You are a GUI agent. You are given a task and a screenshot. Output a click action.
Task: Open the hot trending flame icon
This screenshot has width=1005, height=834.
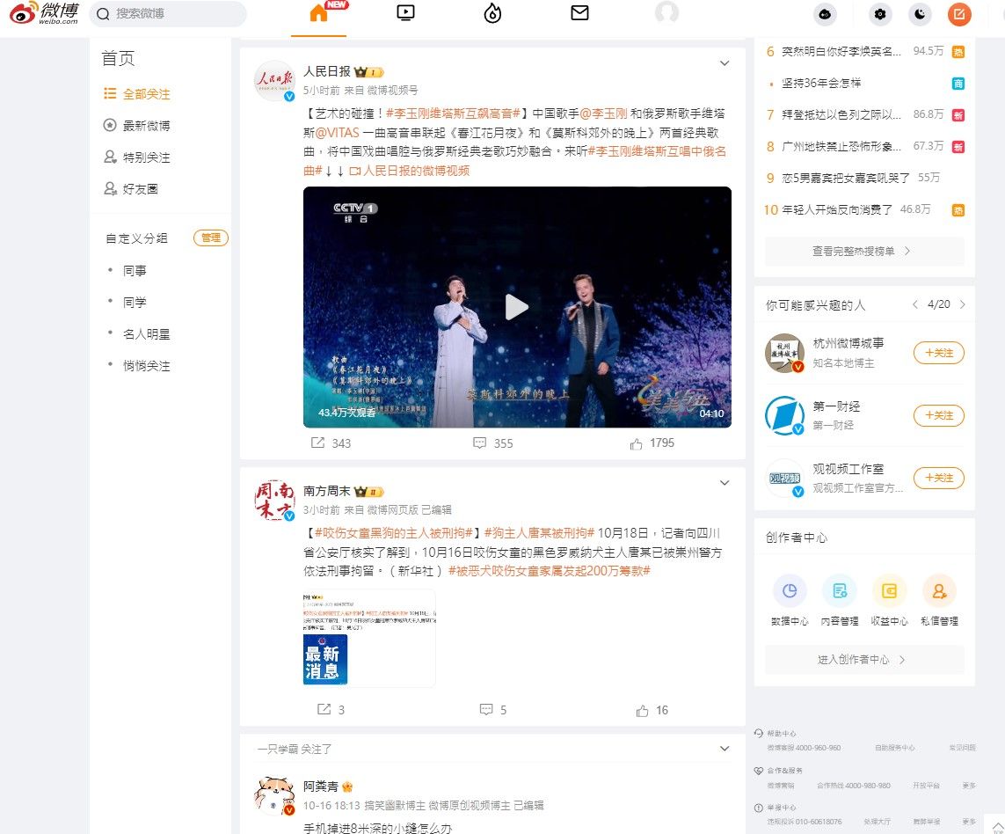click(493, 13)
